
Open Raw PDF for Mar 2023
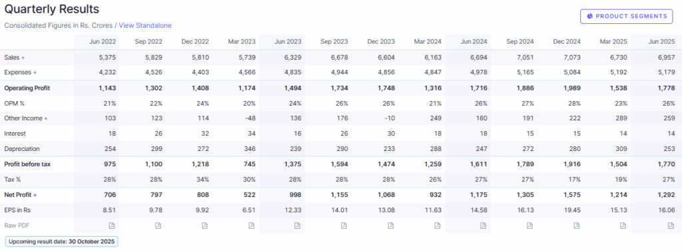coord(251,225)
